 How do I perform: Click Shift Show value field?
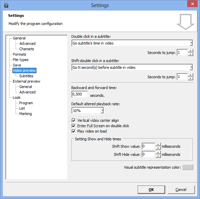click(148, 146)
